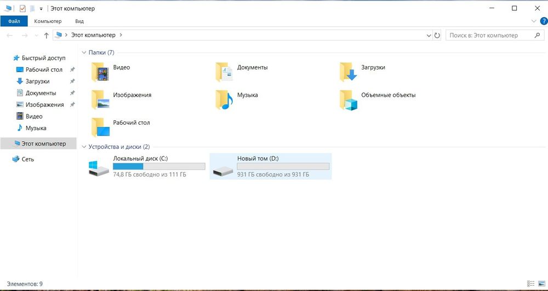Click the search magnifier icon
The height and width of the screenshot is (291, 548).
click(x=538, y=35)
